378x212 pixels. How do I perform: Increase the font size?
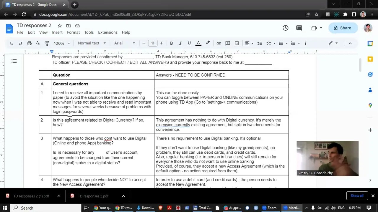(x=162, y=43)
